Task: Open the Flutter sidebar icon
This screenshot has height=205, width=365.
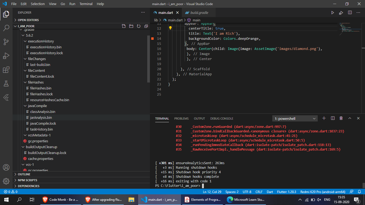Action: [6, 98]
